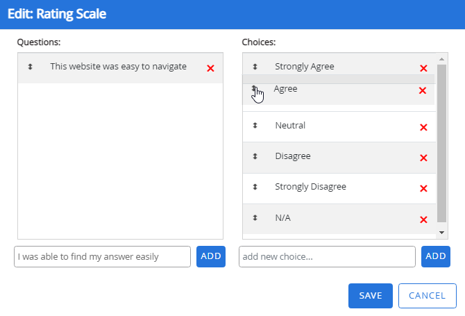
Task: Click the Disagree reorder handle
Action: coord(255,157)
